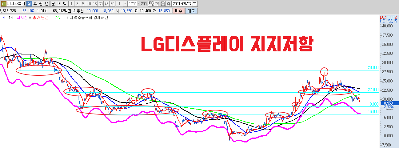Choose the 5 interval button

coord(83,4)
